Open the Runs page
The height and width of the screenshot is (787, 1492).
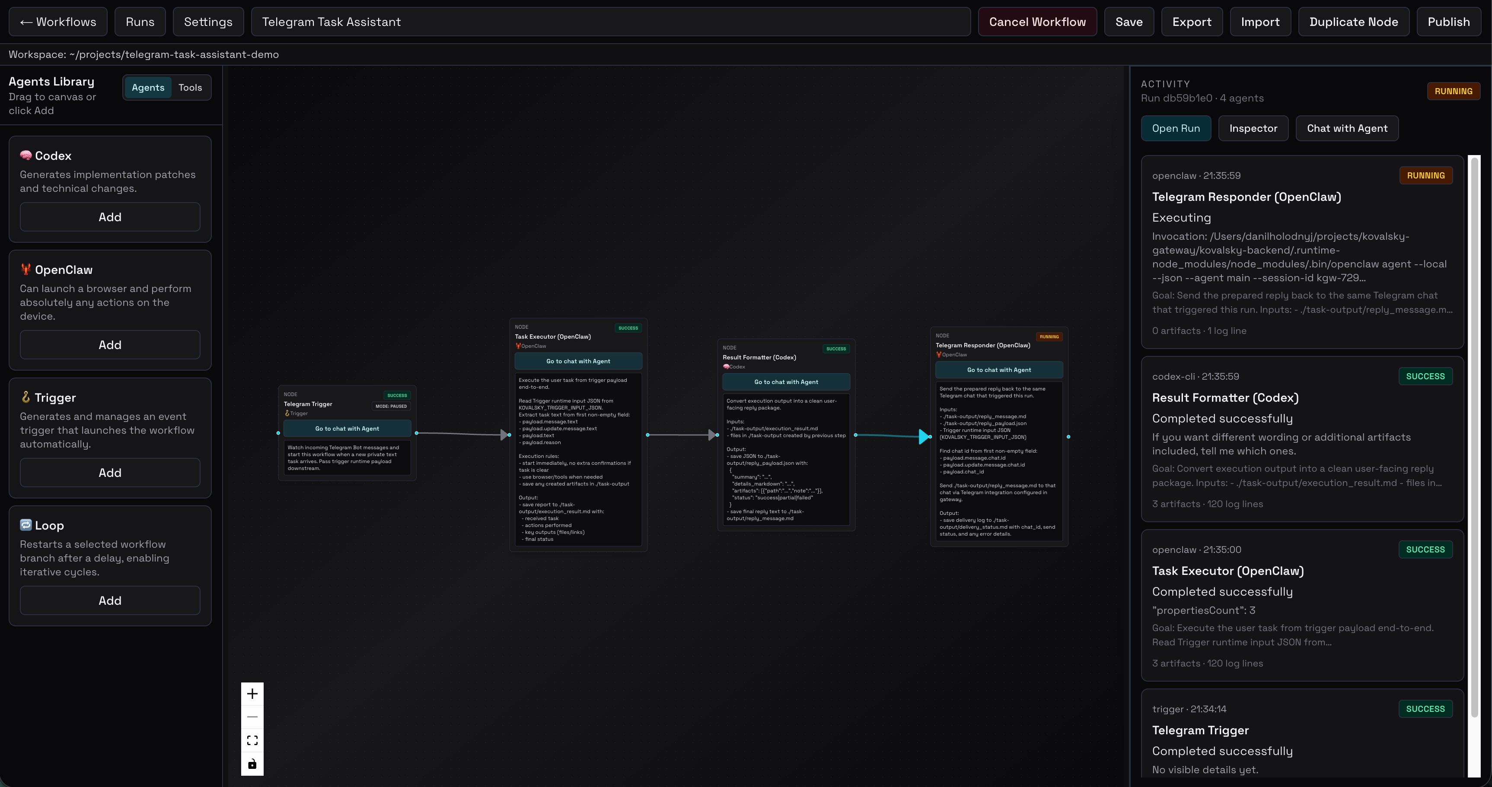tap(140, 22)
